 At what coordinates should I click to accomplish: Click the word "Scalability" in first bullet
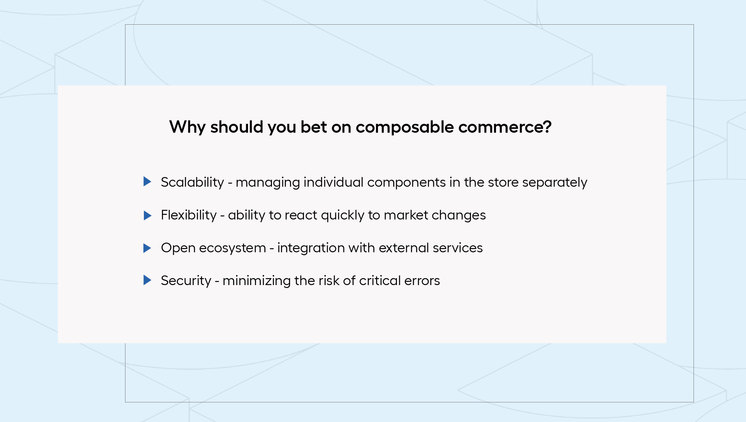[192, 182]
